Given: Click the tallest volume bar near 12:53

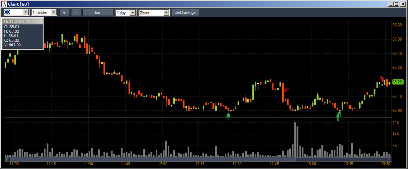Looking at the screenshot, I should point(295,139).
